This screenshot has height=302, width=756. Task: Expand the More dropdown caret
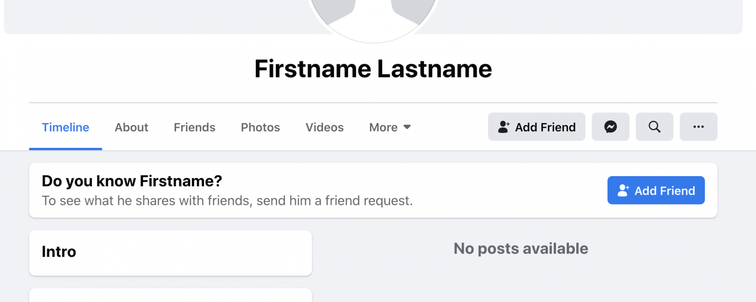407,127
